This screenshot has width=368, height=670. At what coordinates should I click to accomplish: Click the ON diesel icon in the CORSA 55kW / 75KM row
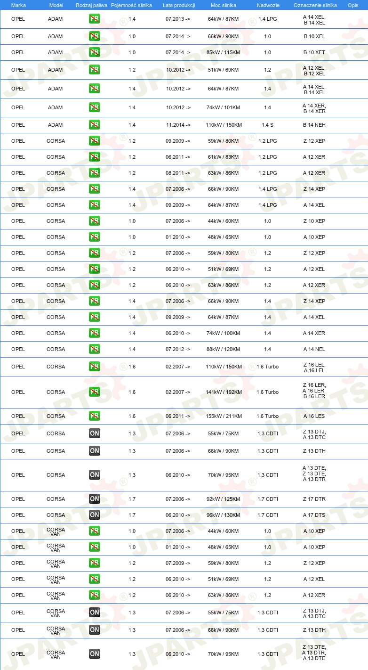click(x=94, y=433)
